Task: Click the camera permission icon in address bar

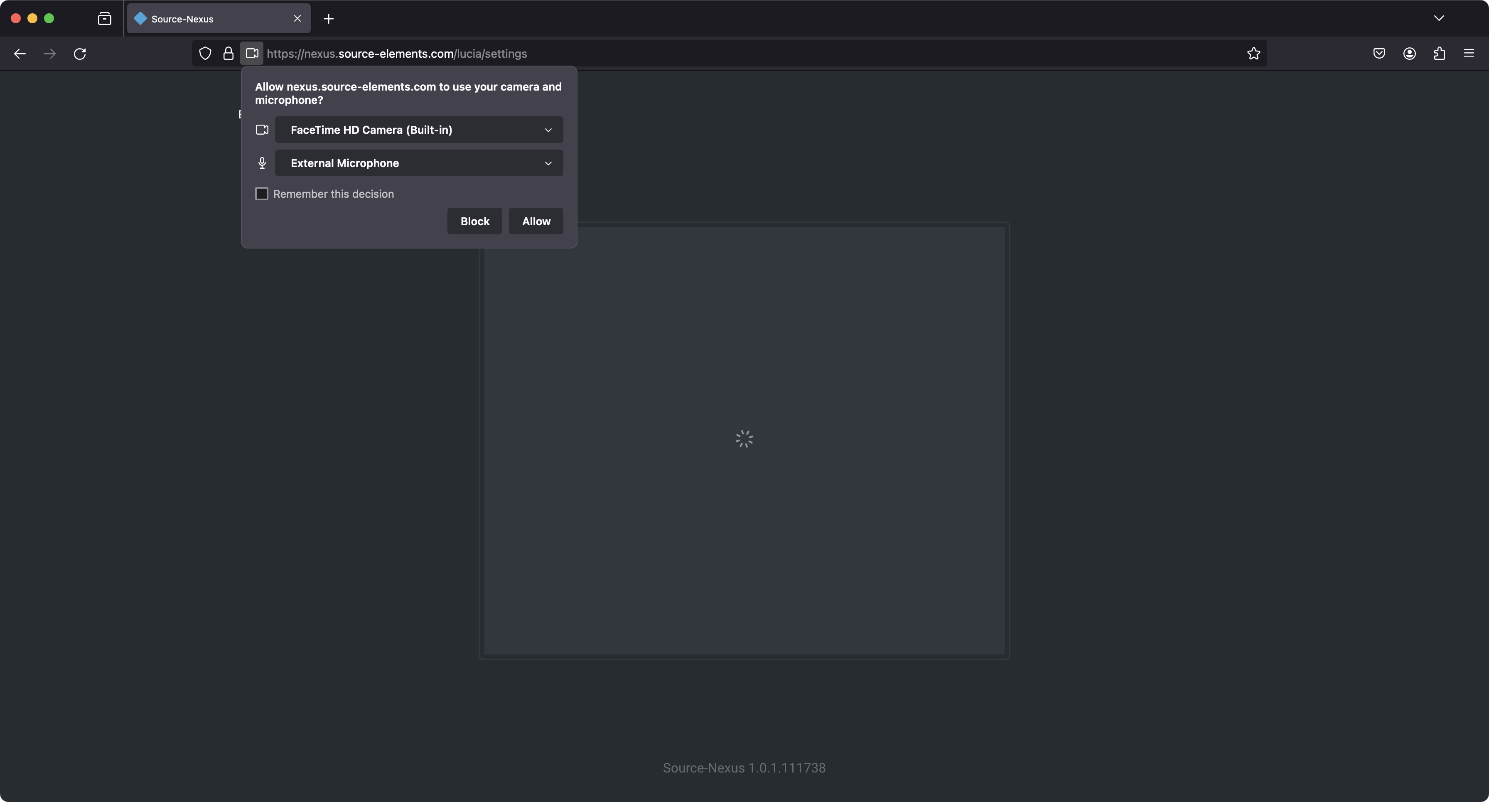Action: tap(251, 53)
